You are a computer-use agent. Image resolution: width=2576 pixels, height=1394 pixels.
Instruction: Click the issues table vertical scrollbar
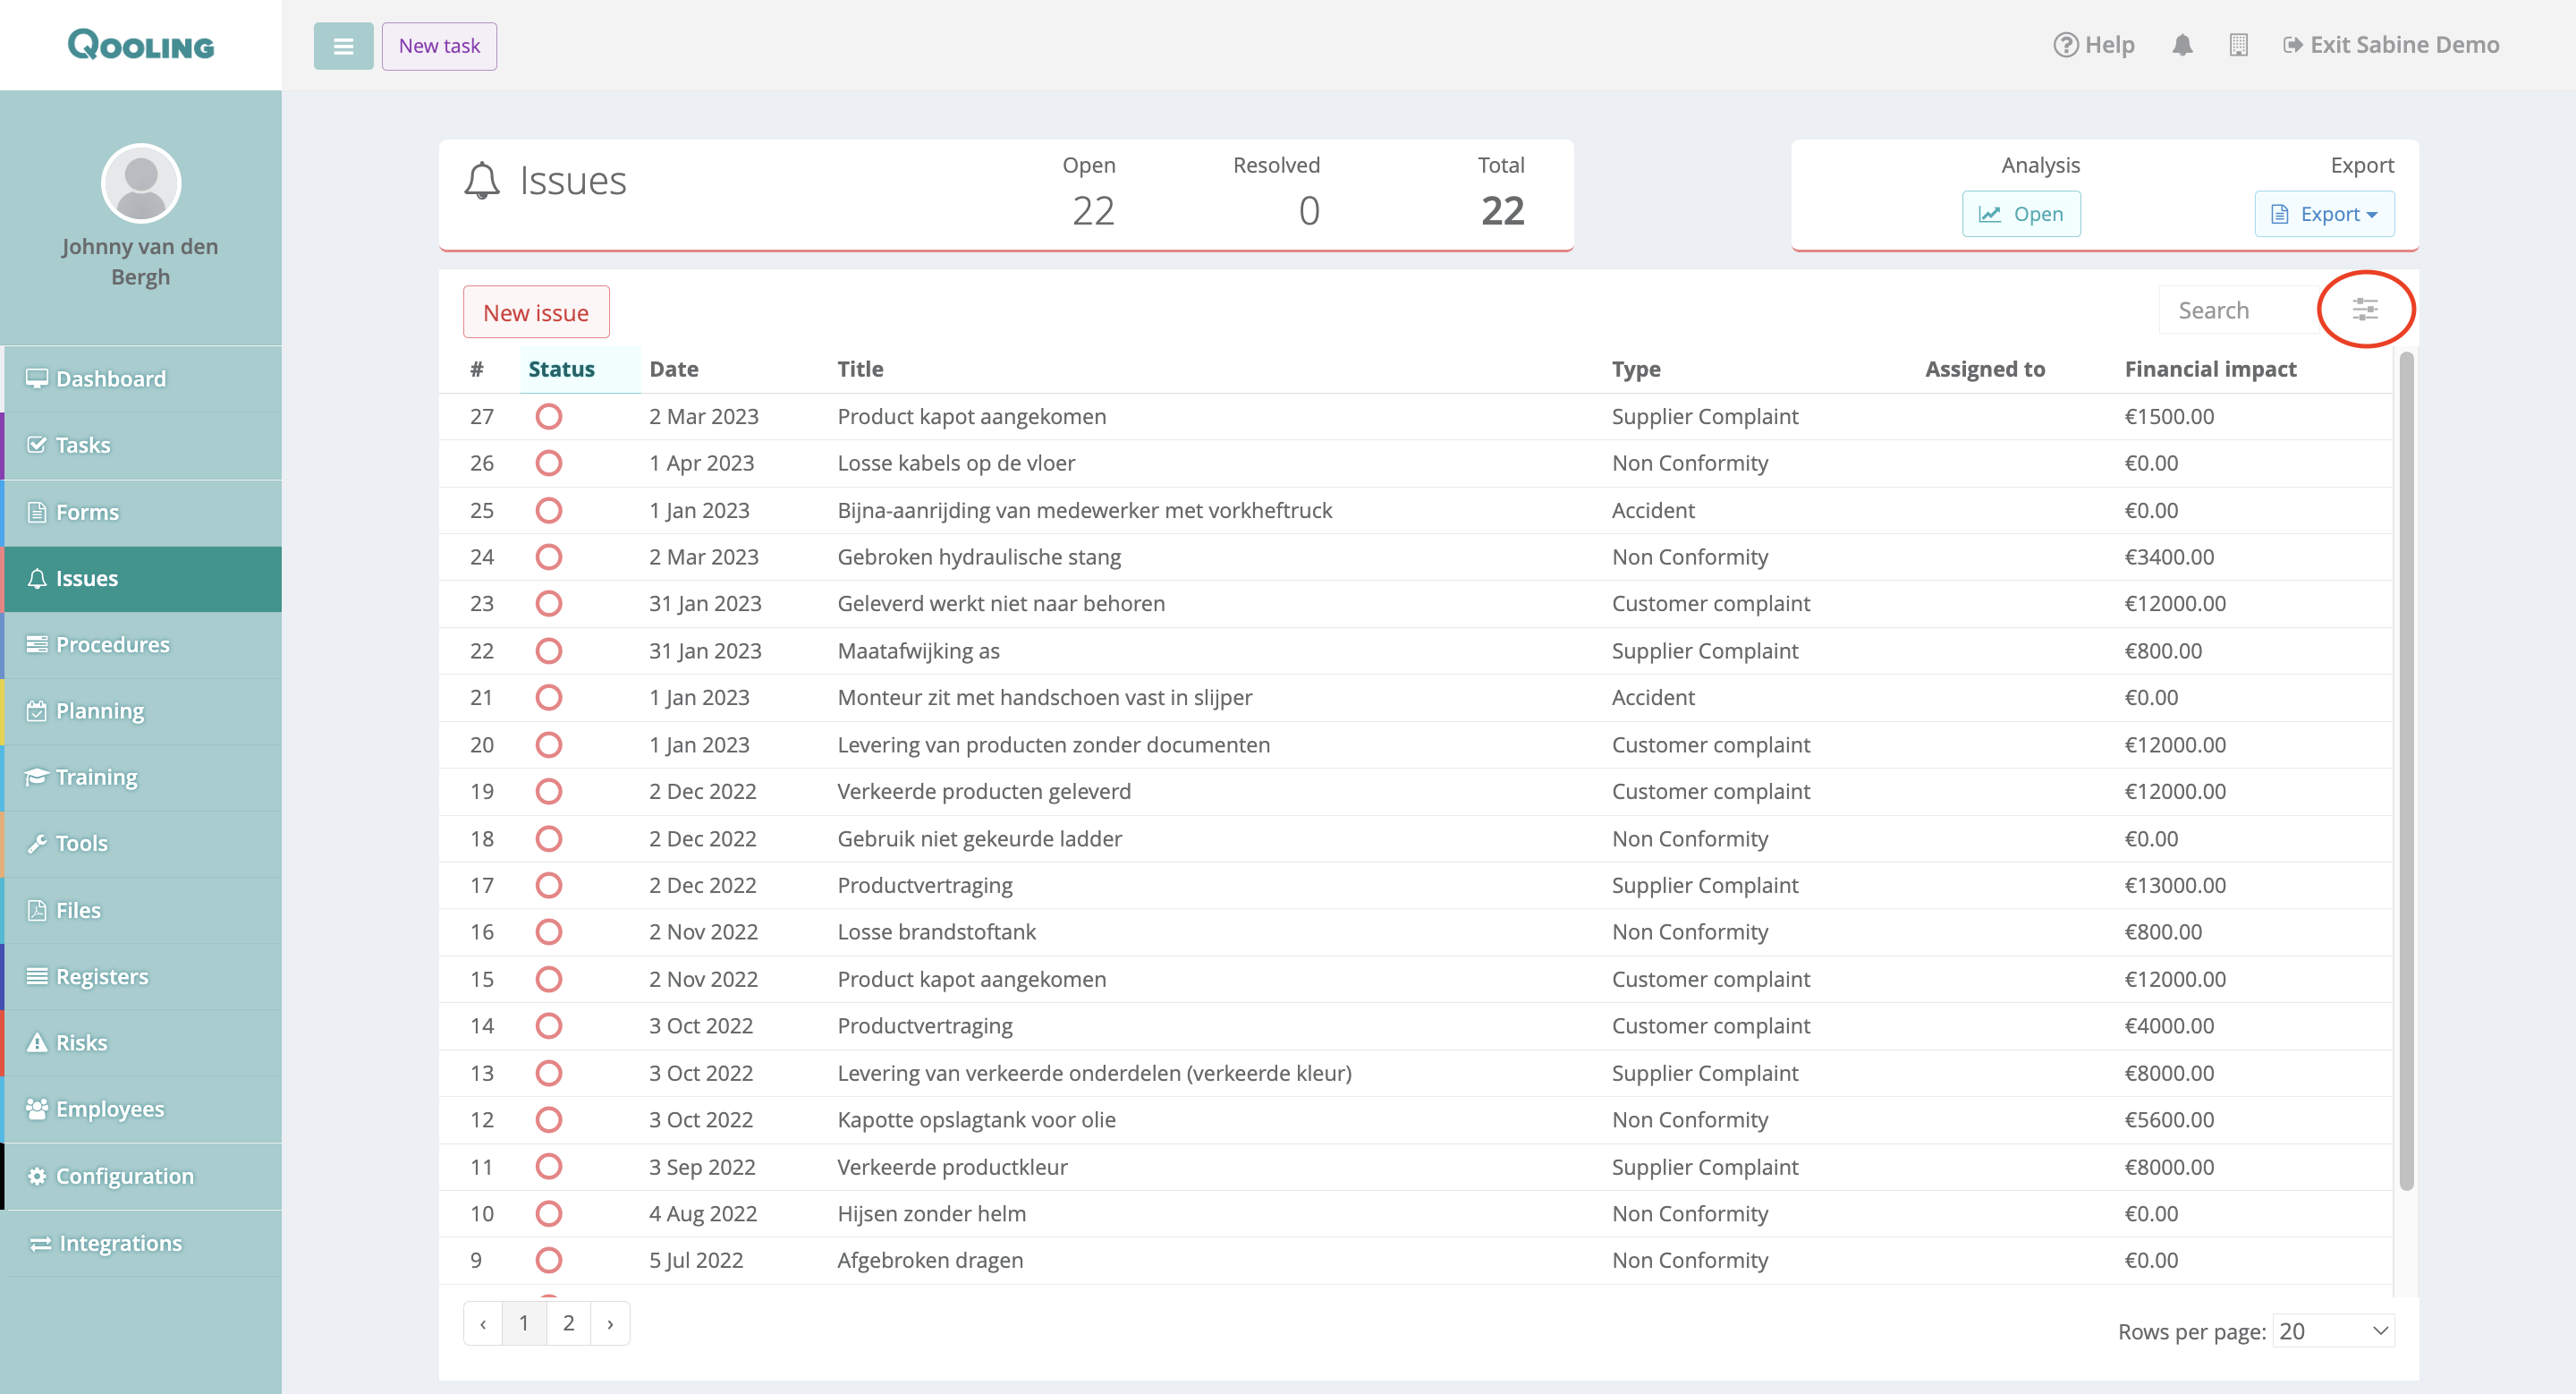point(2406,770)
